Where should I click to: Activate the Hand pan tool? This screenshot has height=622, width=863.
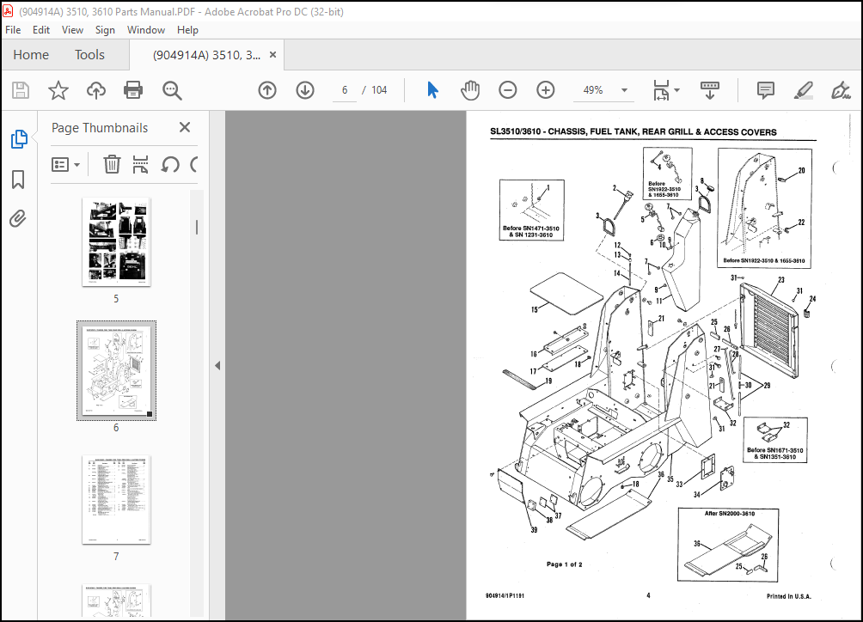[470, 90]
